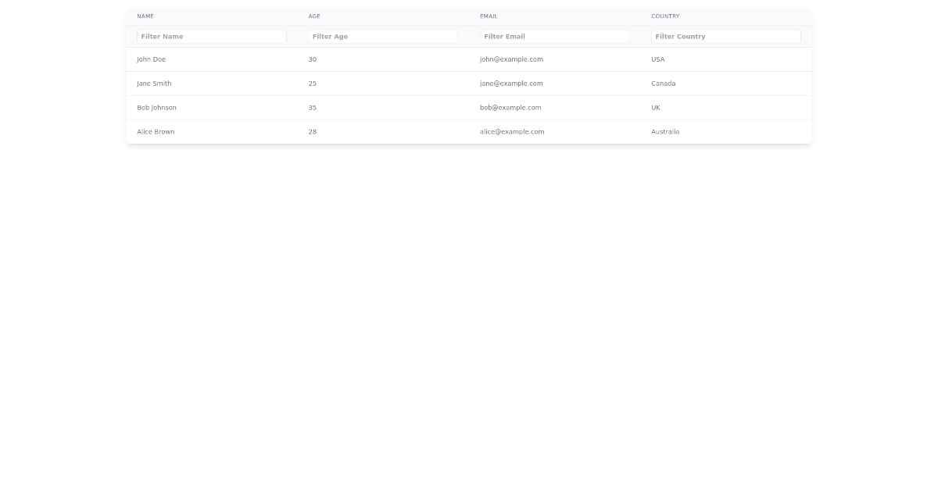The width and height of the screenshot is (938, 492).
Task: Select the Alice Brown row
Action: point(156,132)
